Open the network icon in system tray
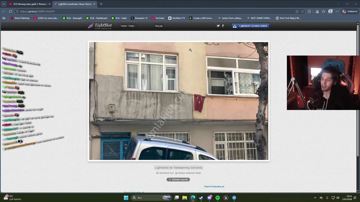360x202 pixels. (x=333, y=198)
